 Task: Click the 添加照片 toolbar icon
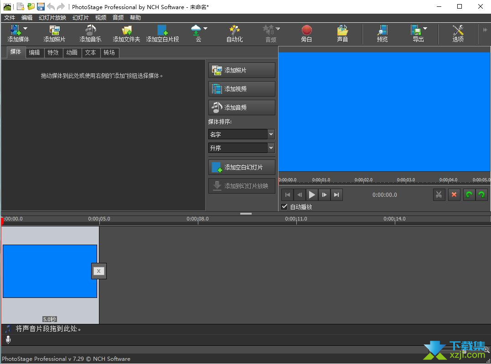[x=54, y=33]
